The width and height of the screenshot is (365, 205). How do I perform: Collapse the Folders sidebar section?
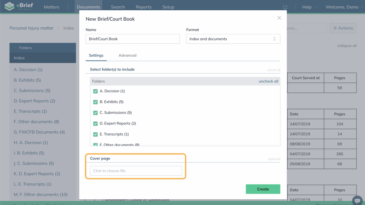[15, 48]
